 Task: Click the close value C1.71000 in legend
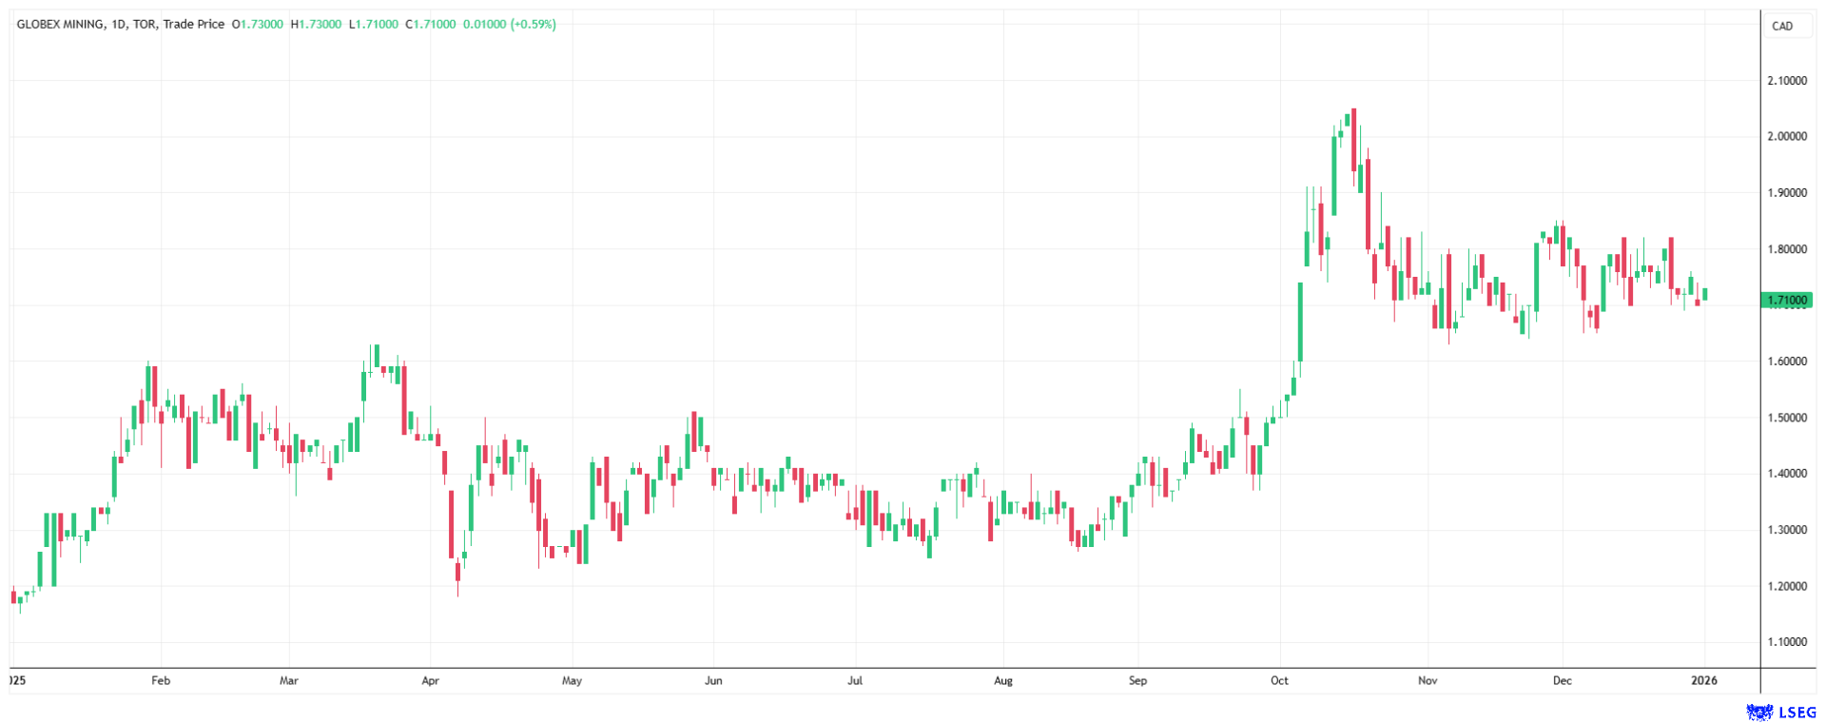click(x=430, y=24)
